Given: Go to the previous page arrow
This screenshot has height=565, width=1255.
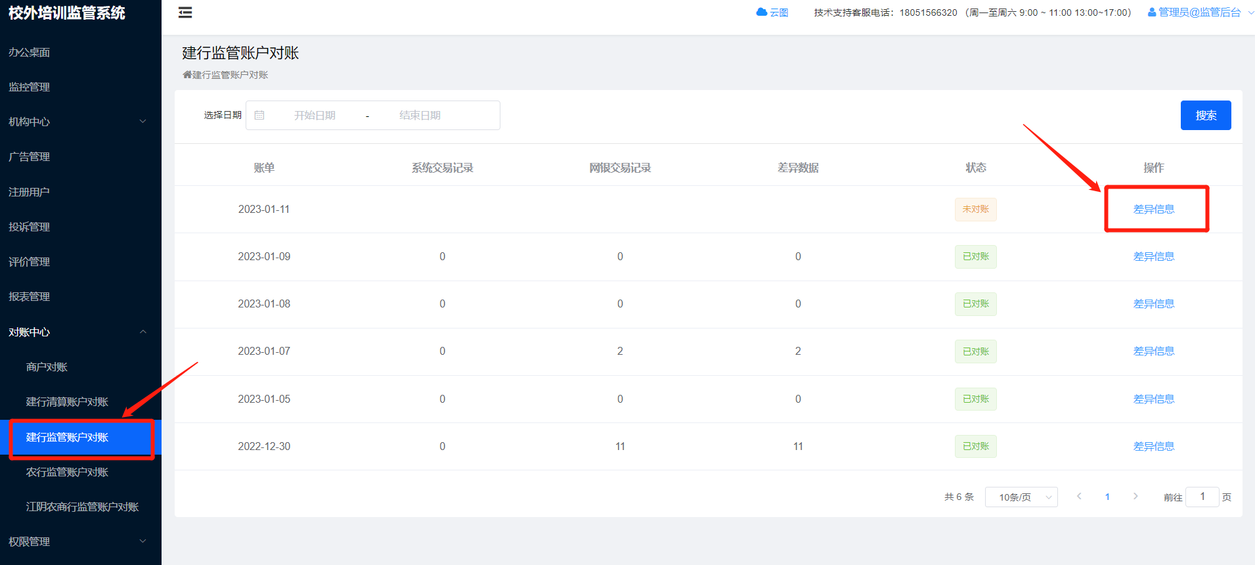Looking at the screenshot, I should coord(1079,497).
